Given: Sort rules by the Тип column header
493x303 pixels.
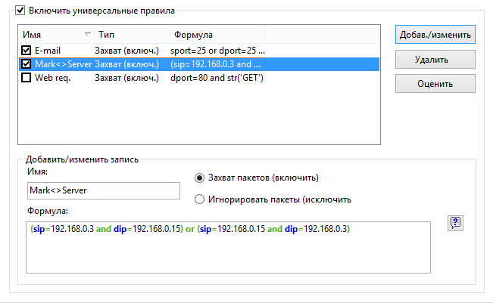Looking at the screenshot, I should (x=132, y=35).
